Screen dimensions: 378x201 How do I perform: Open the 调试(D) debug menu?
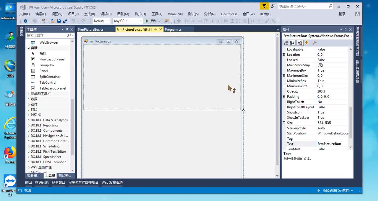[106, 14]
